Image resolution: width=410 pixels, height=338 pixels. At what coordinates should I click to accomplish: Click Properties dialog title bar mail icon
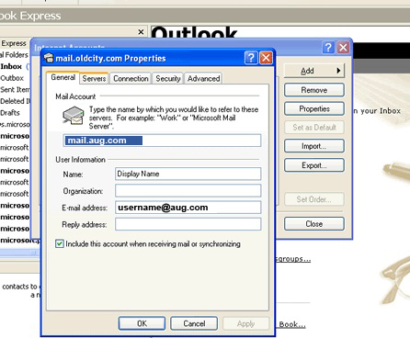click(x=49, y=58)
